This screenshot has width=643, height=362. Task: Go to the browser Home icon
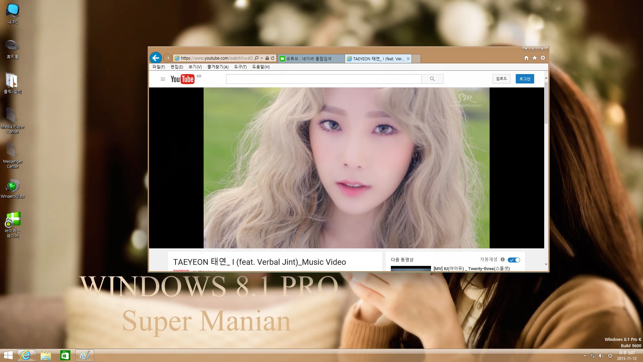pos(526,58)
